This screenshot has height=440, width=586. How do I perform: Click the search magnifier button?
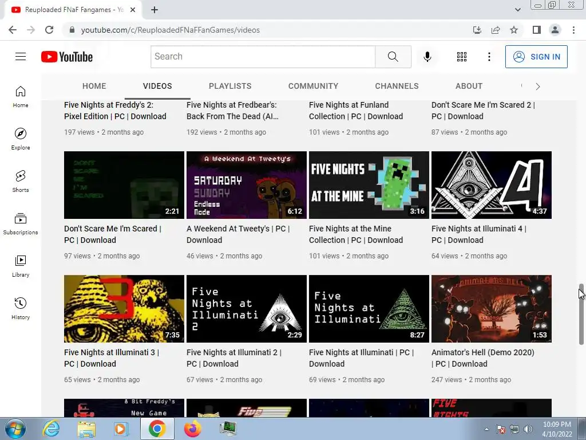(x=393, y=57)
